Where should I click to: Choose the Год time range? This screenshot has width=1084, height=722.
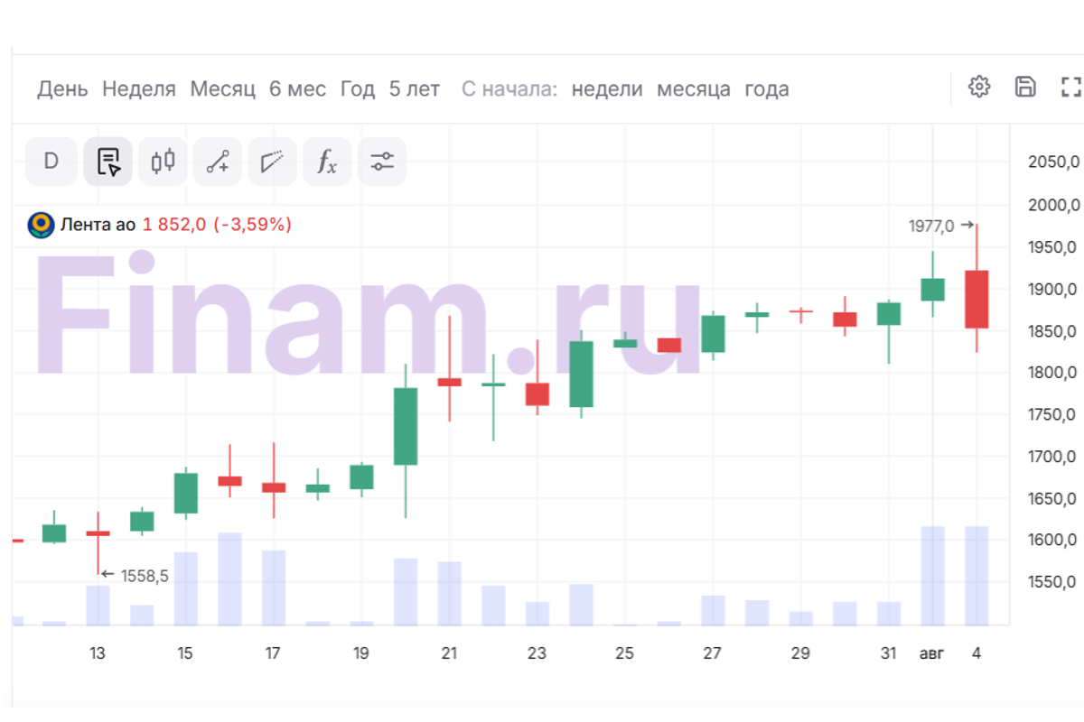click(x=358, y=89)
